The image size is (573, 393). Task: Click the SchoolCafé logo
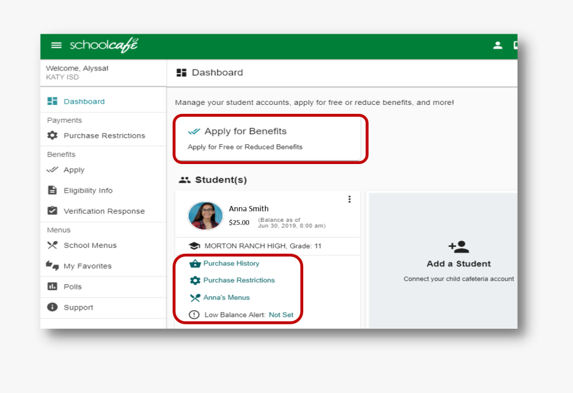pyautogui.click(x=104, y=45)
